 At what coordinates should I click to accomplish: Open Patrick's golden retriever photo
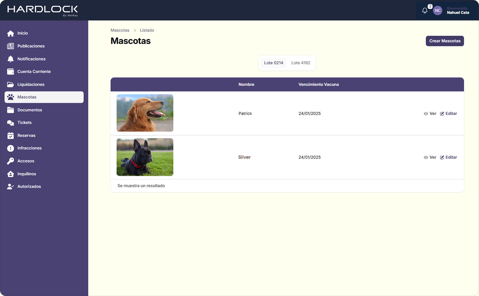(145, 113)
